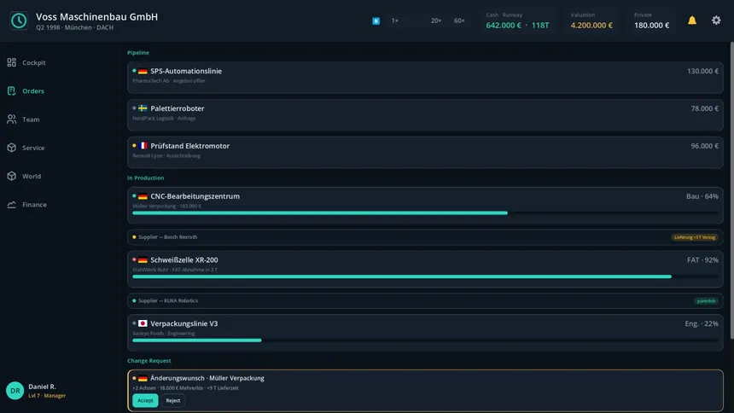
Task: Click Schweißzelle XR-200 progress bar
Action: click(425, 276)
